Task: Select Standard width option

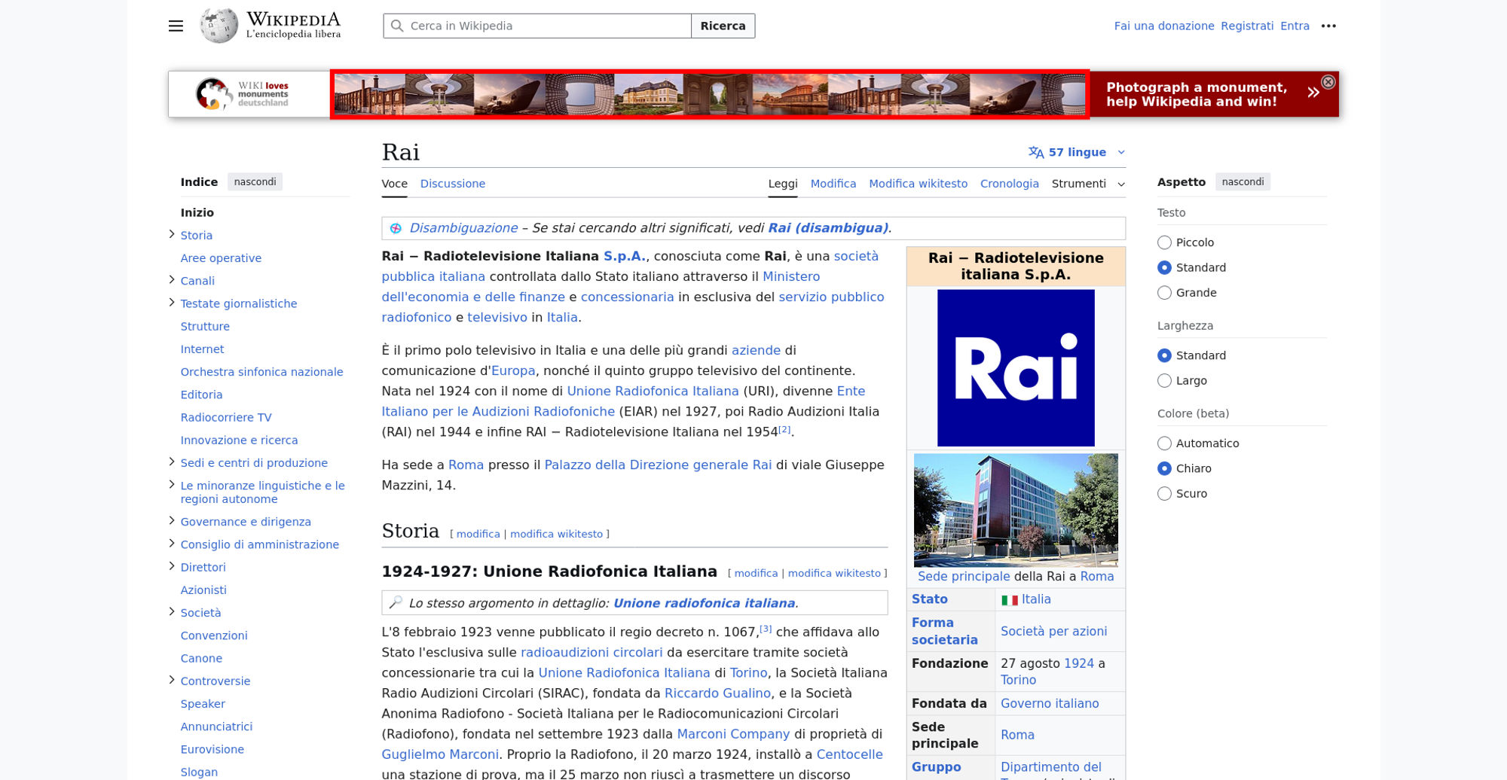Action: [1164, 355]
